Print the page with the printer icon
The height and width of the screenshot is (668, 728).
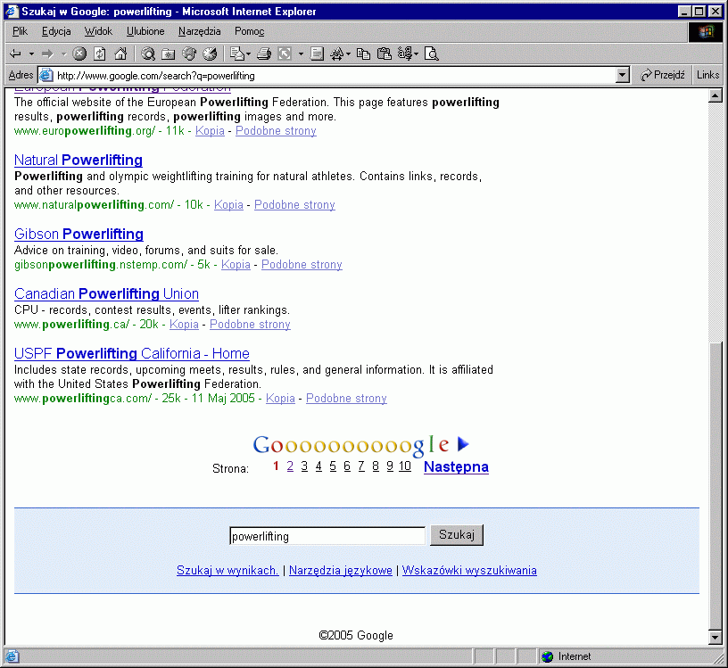coord(264,54)
